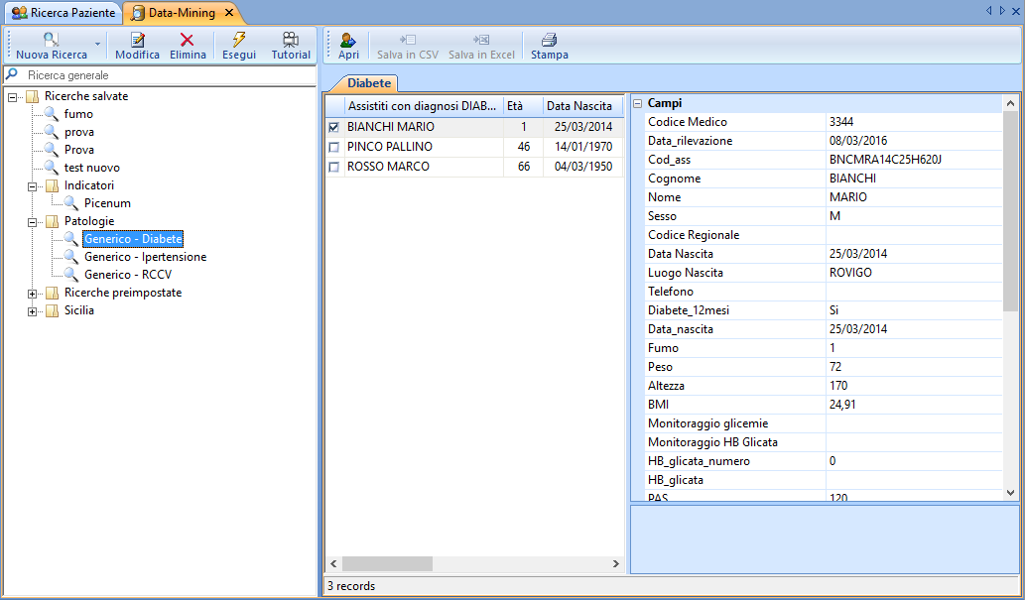Click the Sicilia folder icon
The image size is (1025, 600).
pos(52,311)
